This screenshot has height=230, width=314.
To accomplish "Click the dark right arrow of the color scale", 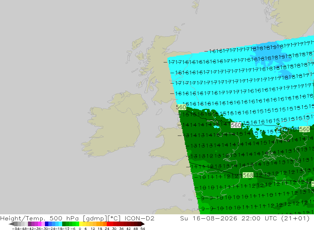I will 143,224.
